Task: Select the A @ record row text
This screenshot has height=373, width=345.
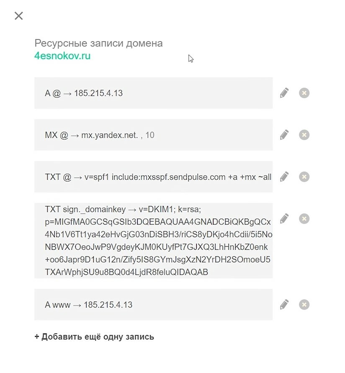Action: [x=84, y=93]
